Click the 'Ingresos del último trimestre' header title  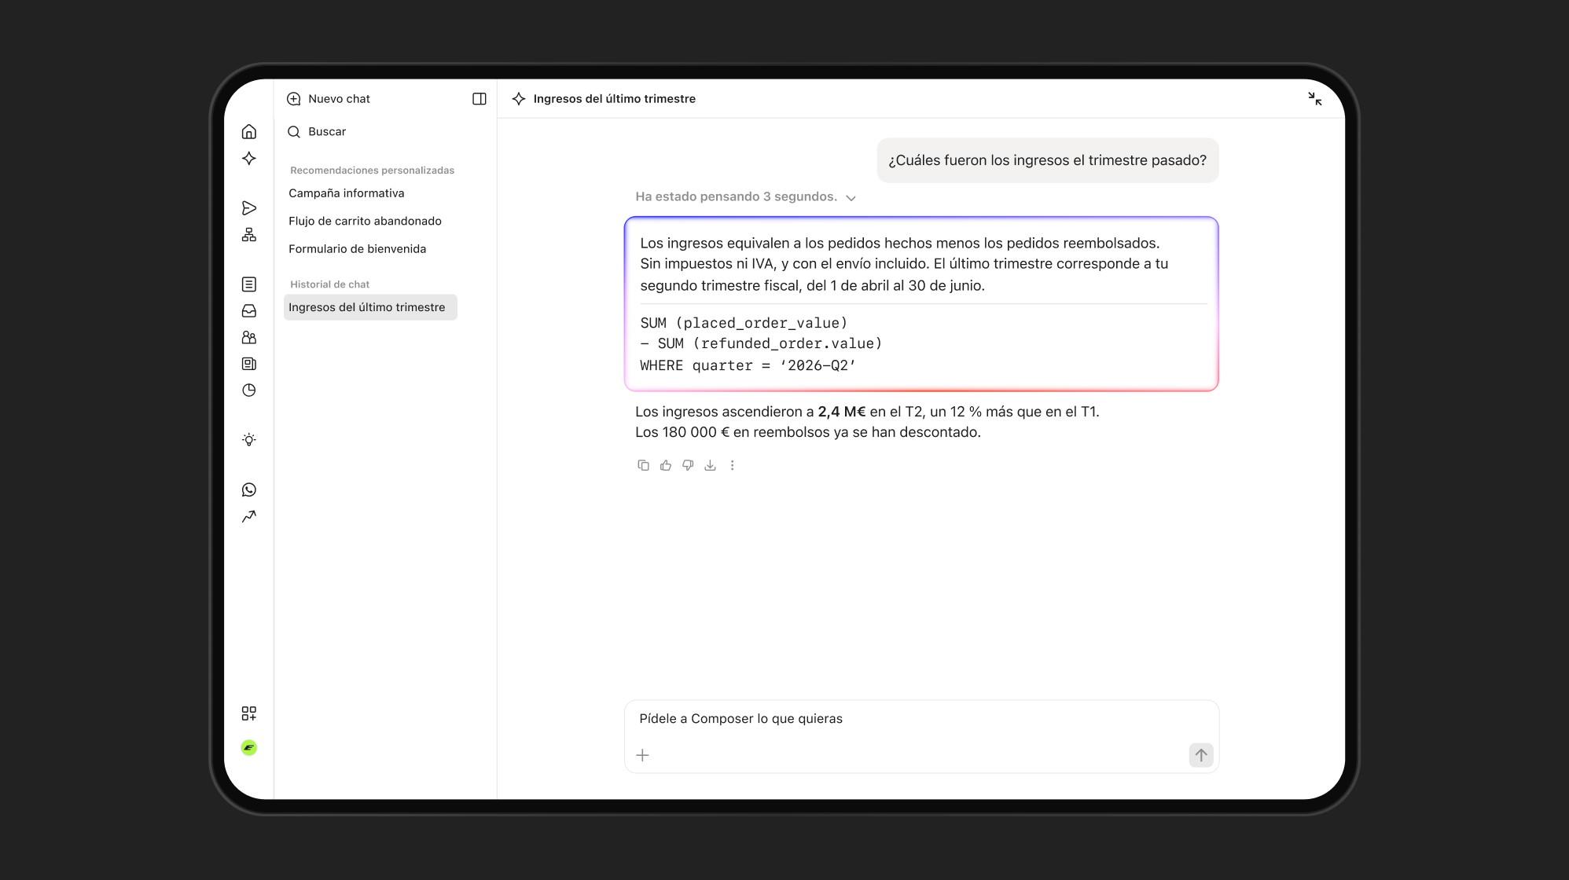(x=615, y=99)
